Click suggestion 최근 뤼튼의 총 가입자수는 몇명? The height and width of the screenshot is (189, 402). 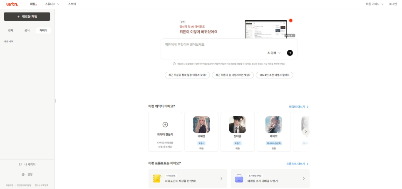coord(233,75)
